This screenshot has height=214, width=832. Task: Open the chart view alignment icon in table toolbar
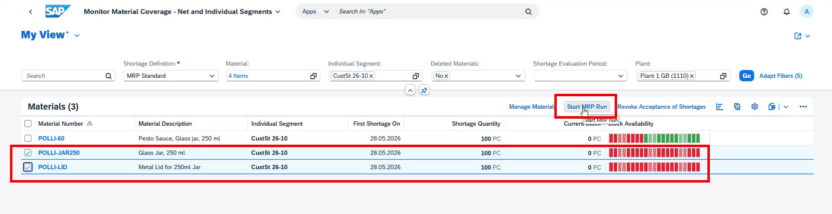(x=719, y=107)
